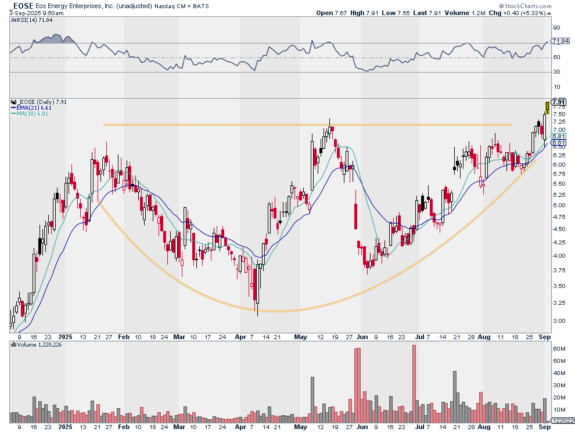Click the Nasdaq CM + BATS exchange label
Screen dimensions: 575x432
(182, 6)
